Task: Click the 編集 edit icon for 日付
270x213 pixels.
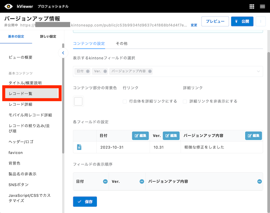Action: coord(140,136)
